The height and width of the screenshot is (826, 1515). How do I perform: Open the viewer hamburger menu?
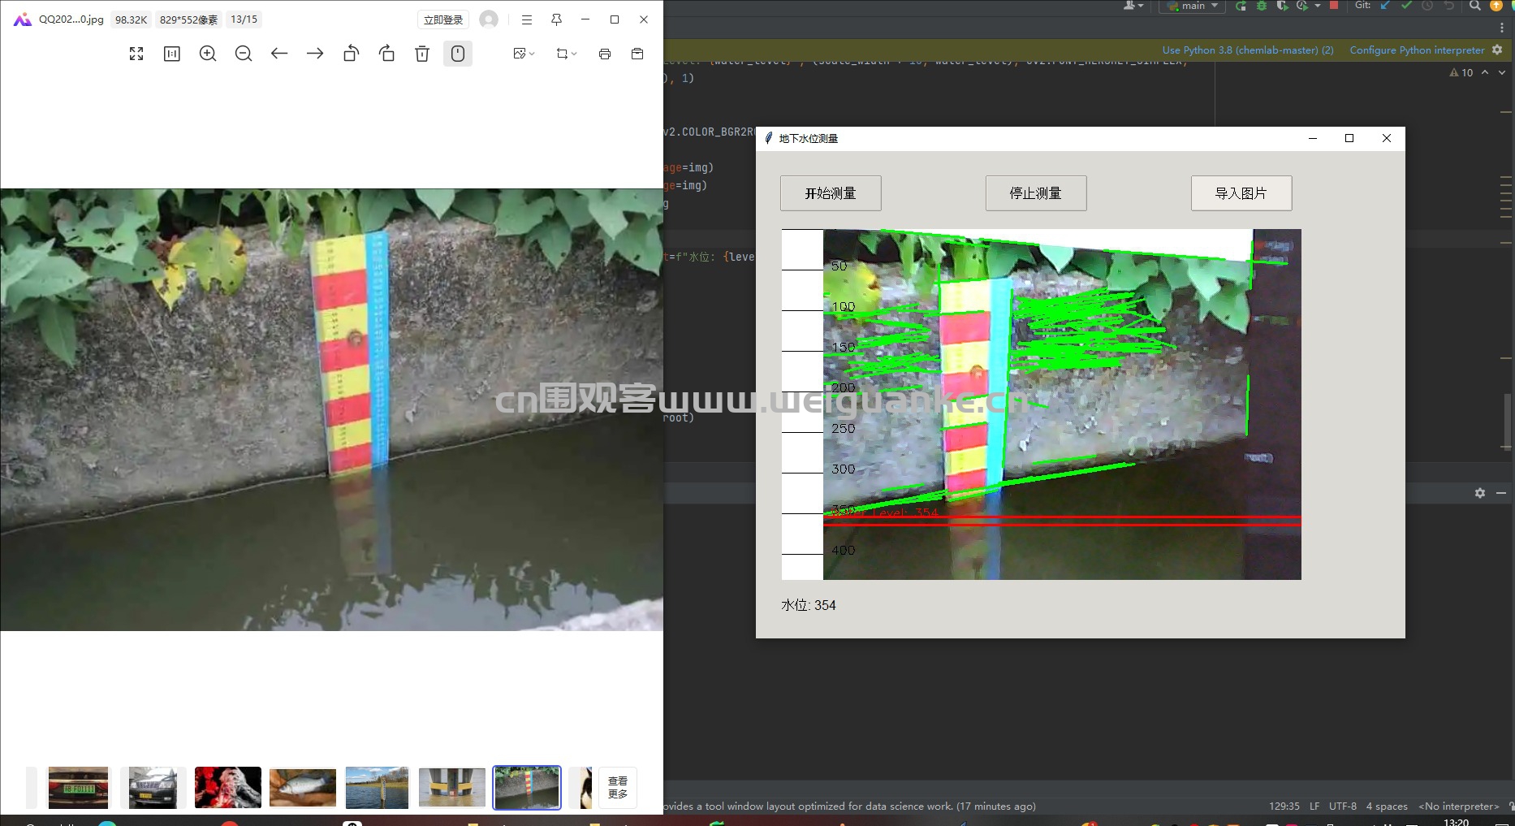click(527, 19)
